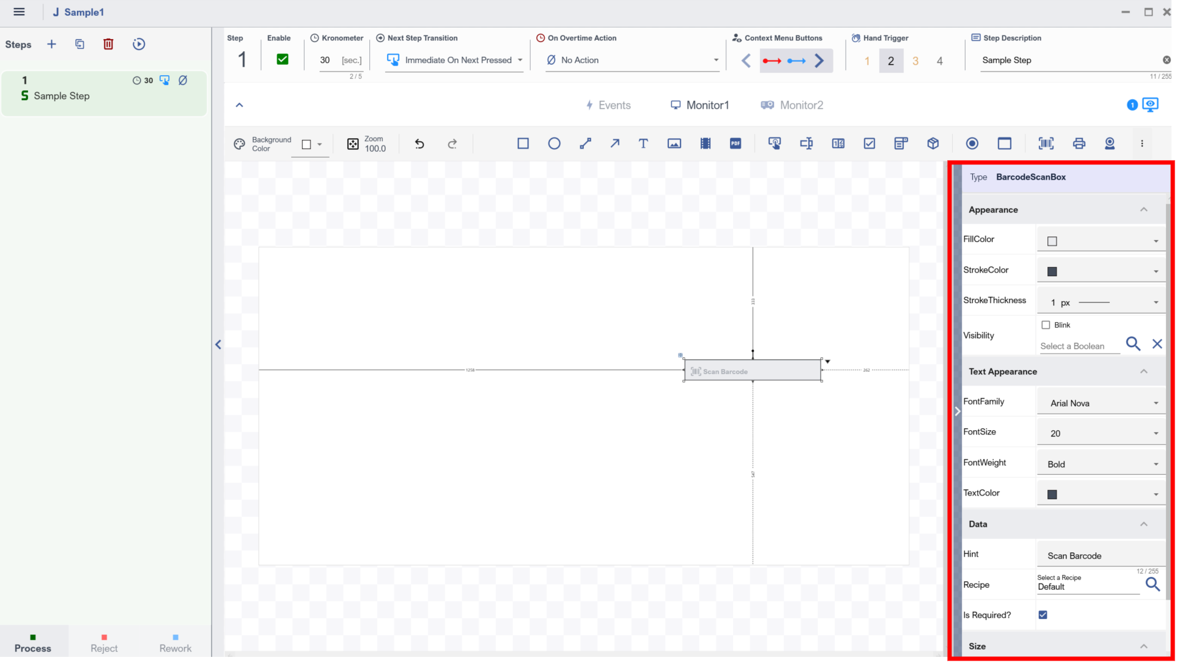Uncheck the Is Required checkbox
The height and width of the screenshot is (663, 1177).
click(x=1043, y=615)
